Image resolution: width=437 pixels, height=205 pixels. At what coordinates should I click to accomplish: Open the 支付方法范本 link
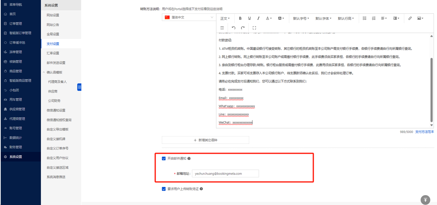(424, 132)
